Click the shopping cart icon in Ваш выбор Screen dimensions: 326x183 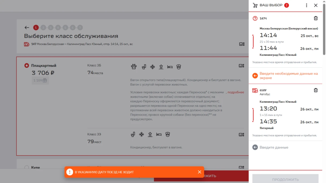[x=255, y=5]
